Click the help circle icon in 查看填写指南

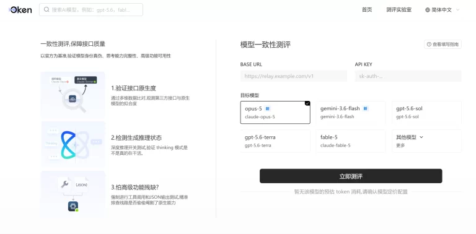click(429, 44)
